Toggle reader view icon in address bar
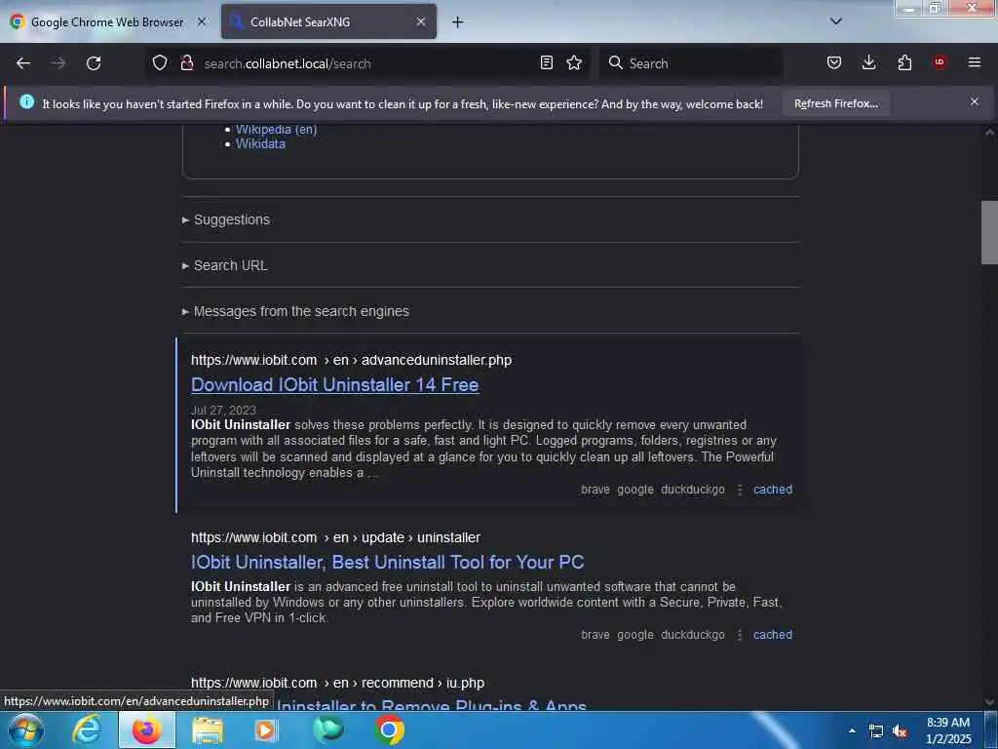The width and height of the screenshot is (998, 749). click(546, 62)
